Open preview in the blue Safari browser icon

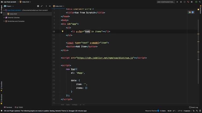click(193, 12)
